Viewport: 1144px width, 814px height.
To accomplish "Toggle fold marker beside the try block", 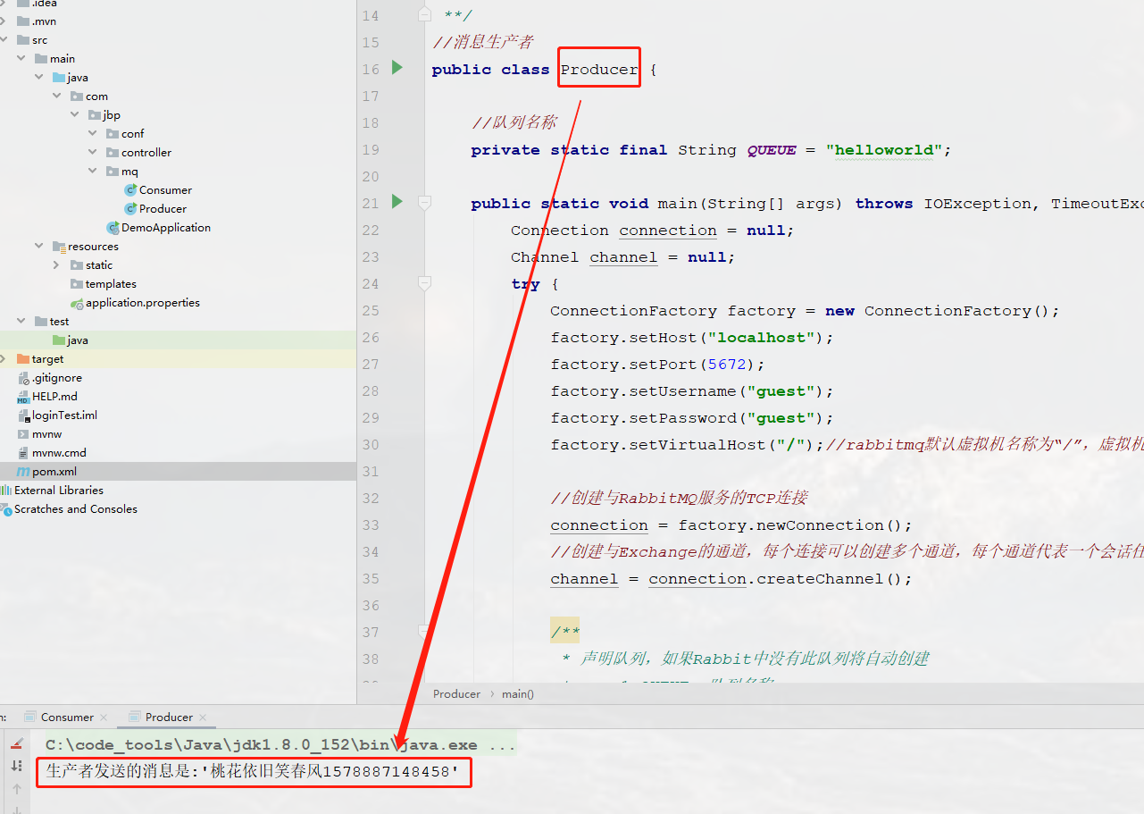I will (425, 282).
